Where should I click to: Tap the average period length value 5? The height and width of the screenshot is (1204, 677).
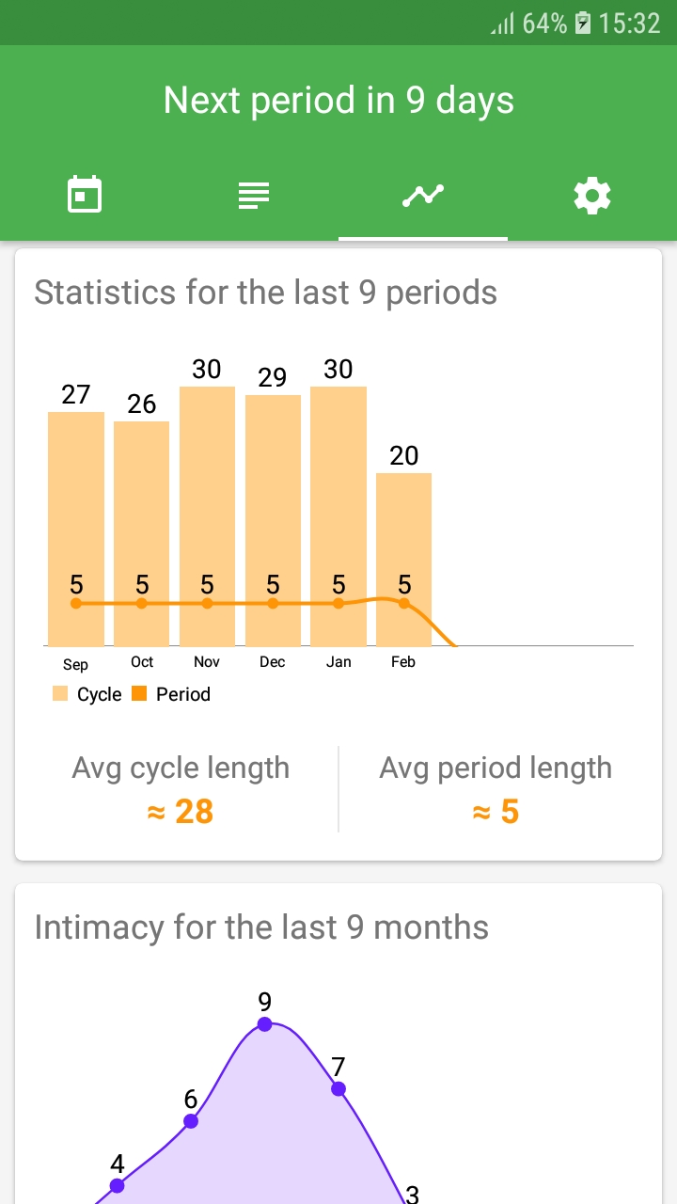496,811
